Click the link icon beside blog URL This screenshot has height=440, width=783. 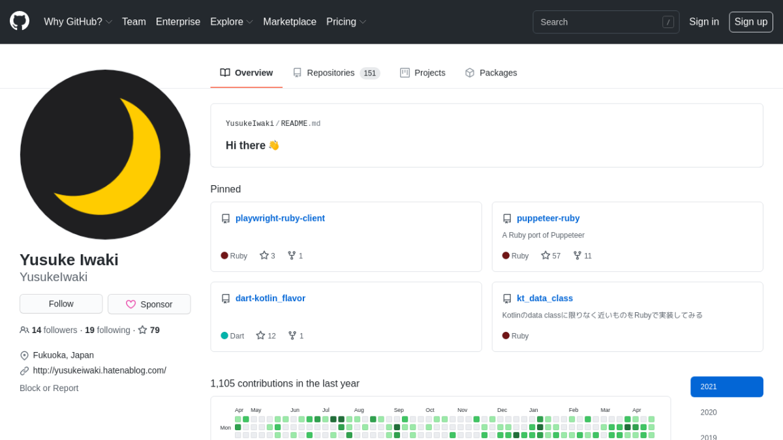pos(24,371)
